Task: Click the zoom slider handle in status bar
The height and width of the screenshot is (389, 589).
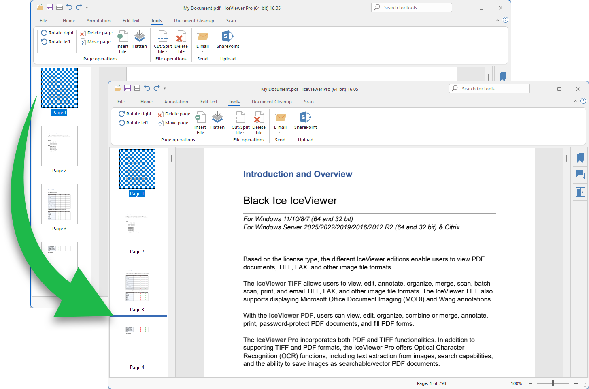Action: coord(553,383)
